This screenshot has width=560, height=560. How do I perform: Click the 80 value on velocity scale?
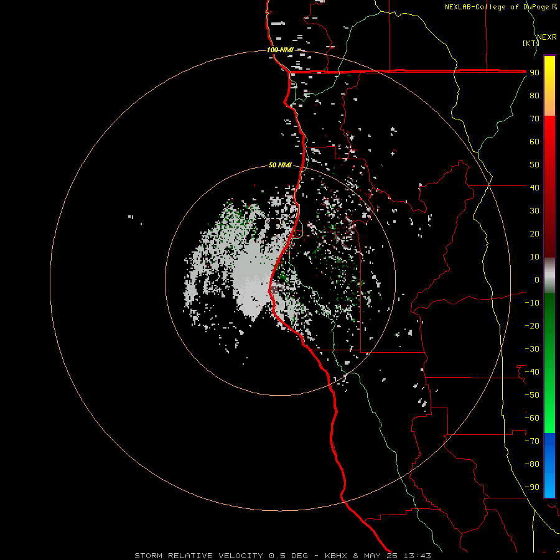click(x=534, y=95)
